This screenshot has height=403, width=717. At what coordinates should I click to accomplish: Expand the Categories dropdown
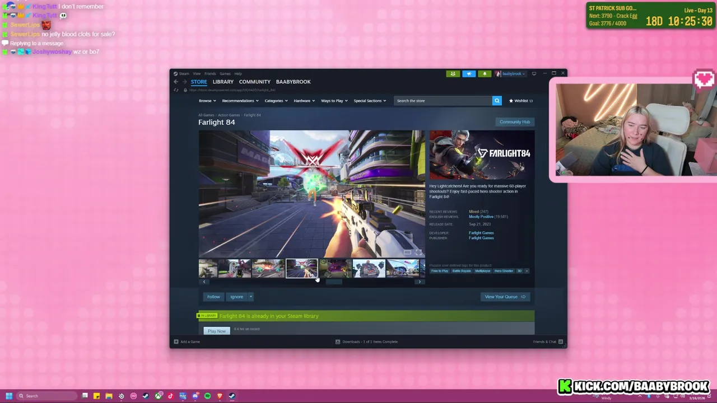[x=276, y=101]
